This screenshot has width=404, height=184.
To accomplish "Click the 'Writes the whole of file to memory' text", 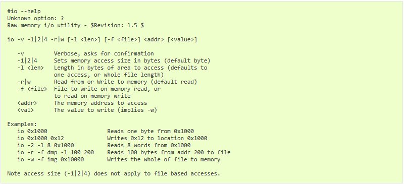I will coord(164,159).
